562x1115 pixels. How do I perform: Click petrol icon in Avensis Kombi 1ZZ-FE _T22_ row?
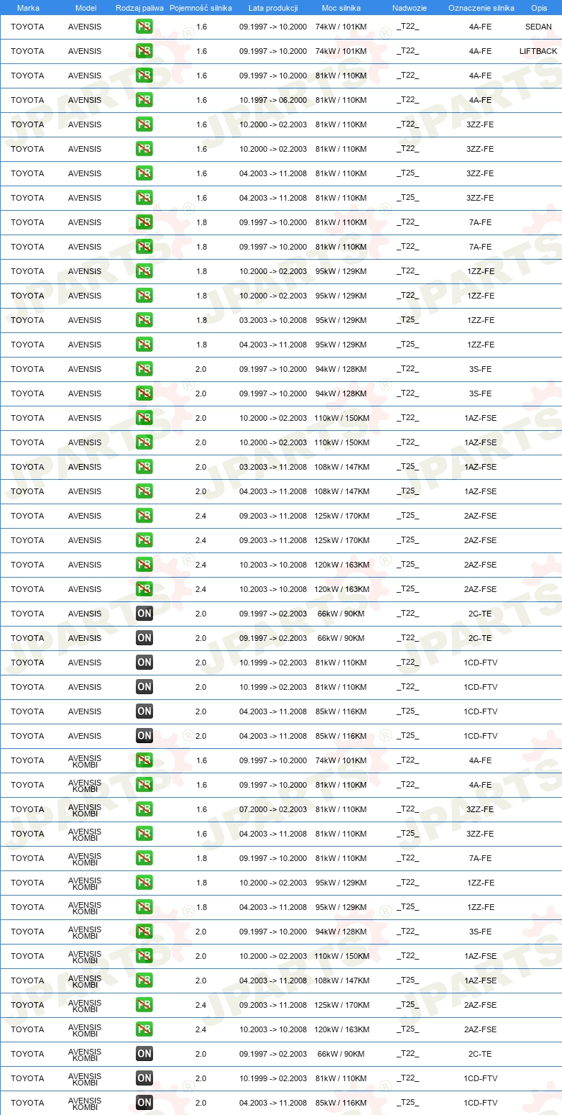tap(144, 883)
